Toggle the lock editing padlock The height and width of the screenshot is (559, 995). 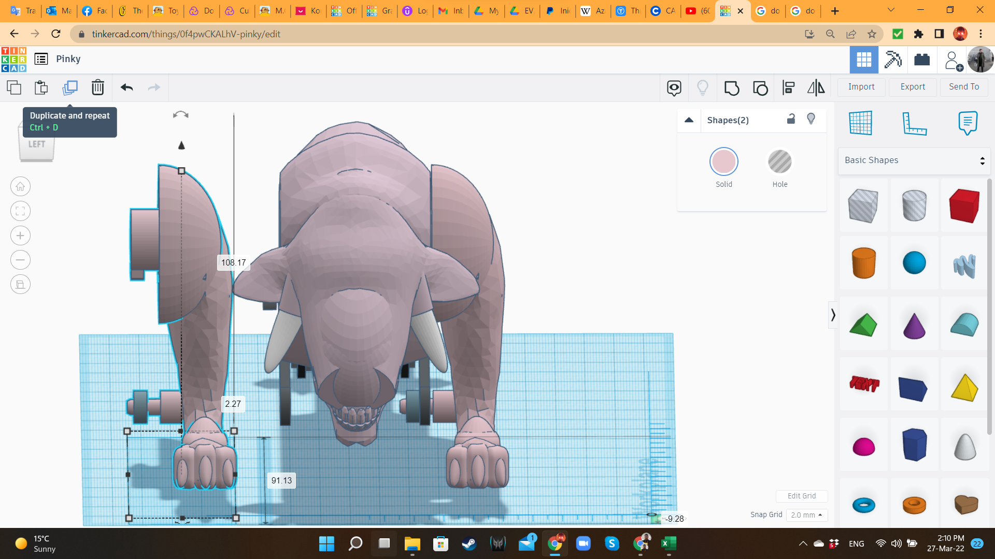791,119
